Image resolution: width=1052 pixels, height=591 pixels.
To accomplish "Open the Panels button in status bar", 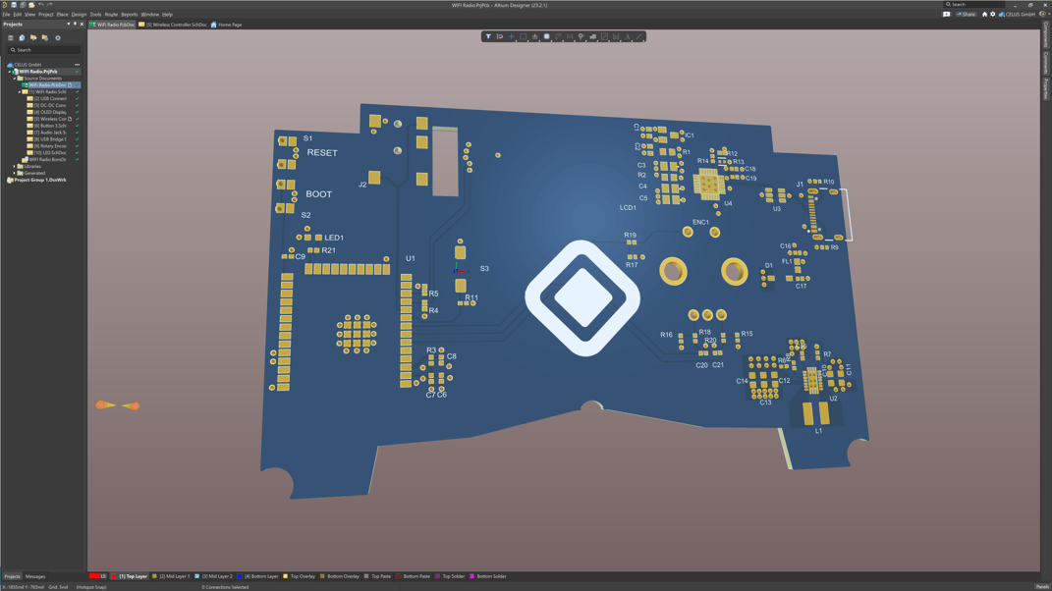I will pos(1042,587).
